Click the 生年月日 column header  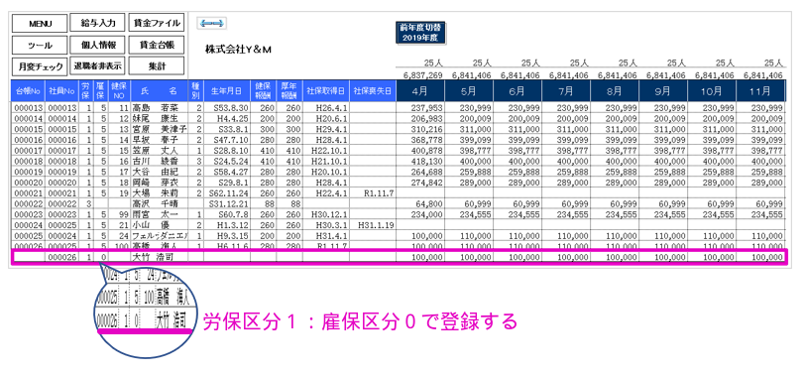pos(227,91)
